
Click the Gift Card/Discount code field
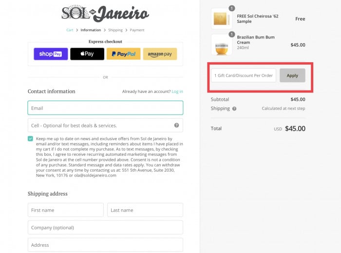244,75
